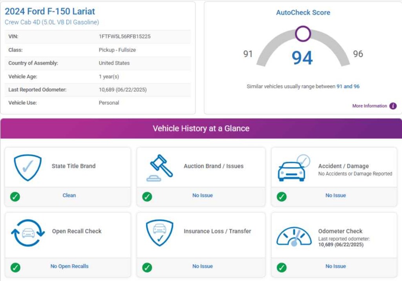Screen dimensions: 402x281
Task: Click the green checkmark beside No Open Recalls
Action: 15,267
